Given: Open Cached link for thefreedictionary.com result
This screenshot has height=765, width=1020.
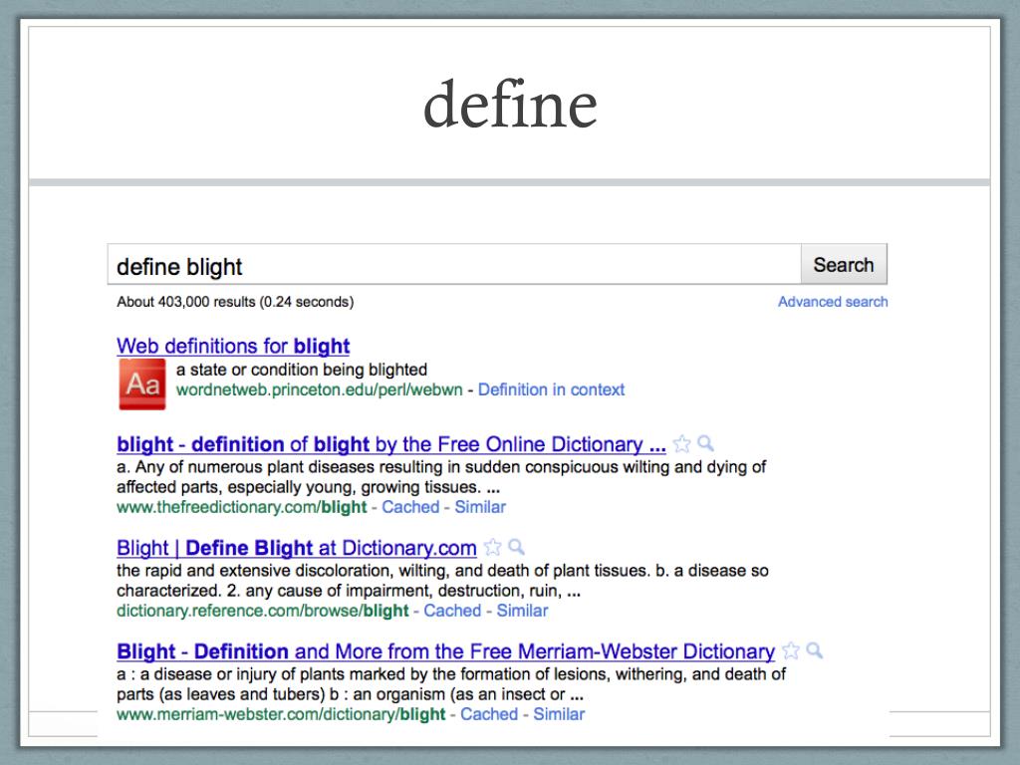Looking at the screenshot, I should point(410,507).
